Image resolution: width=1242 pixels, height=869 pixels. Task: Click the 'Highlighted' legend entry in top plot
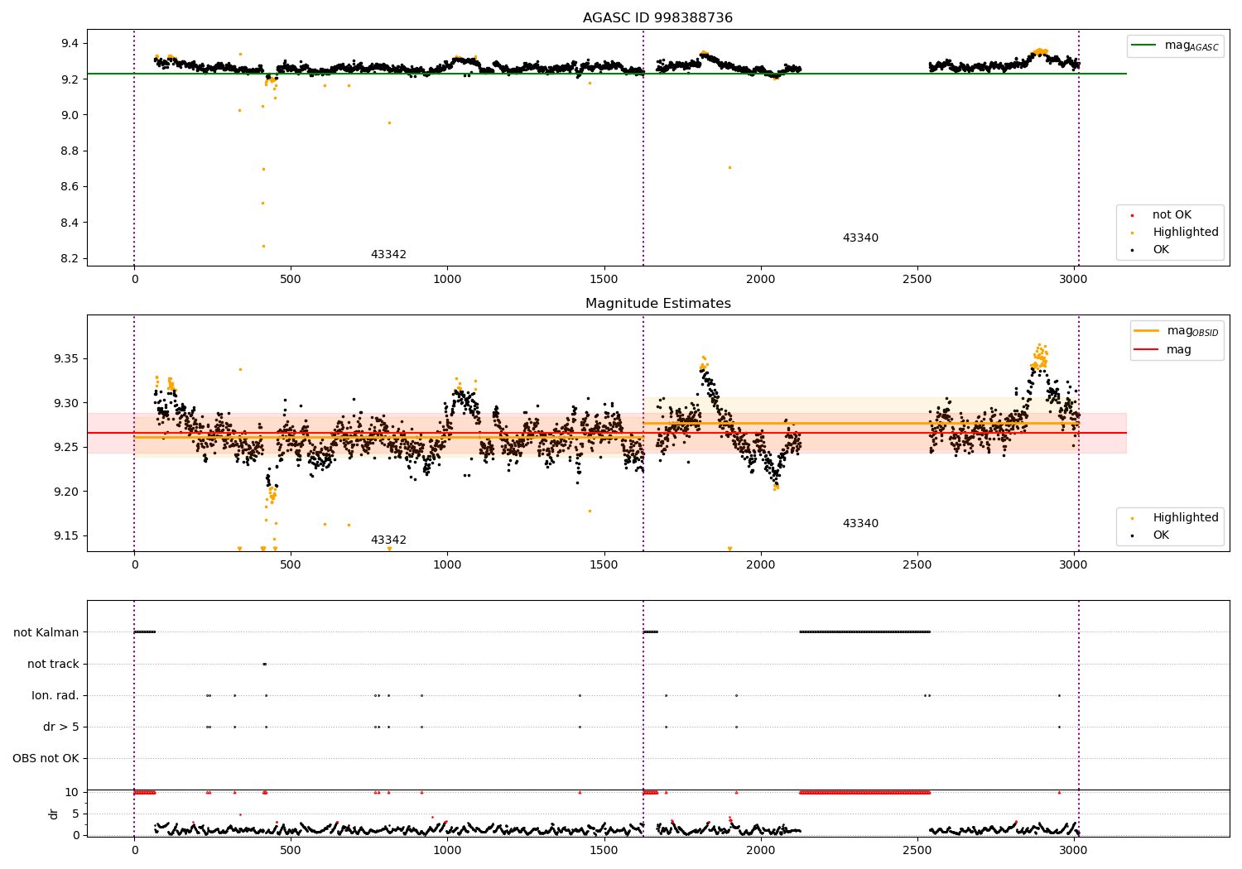[x=1186, y=233]
